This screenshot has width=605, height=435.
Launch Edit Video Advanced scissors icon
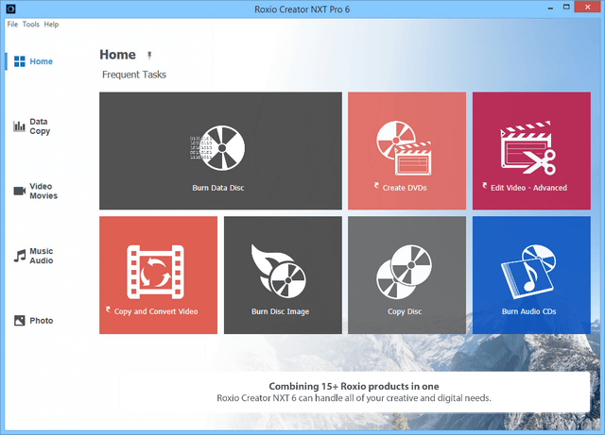528,148
